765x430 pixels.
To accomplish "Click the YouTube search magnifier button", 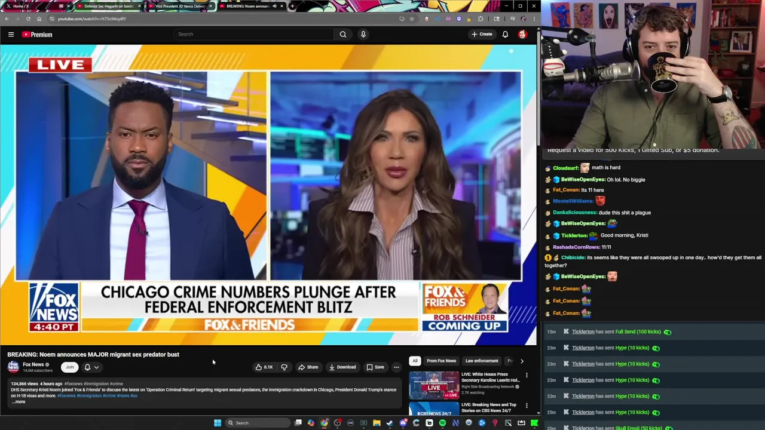I will (343, 34).
